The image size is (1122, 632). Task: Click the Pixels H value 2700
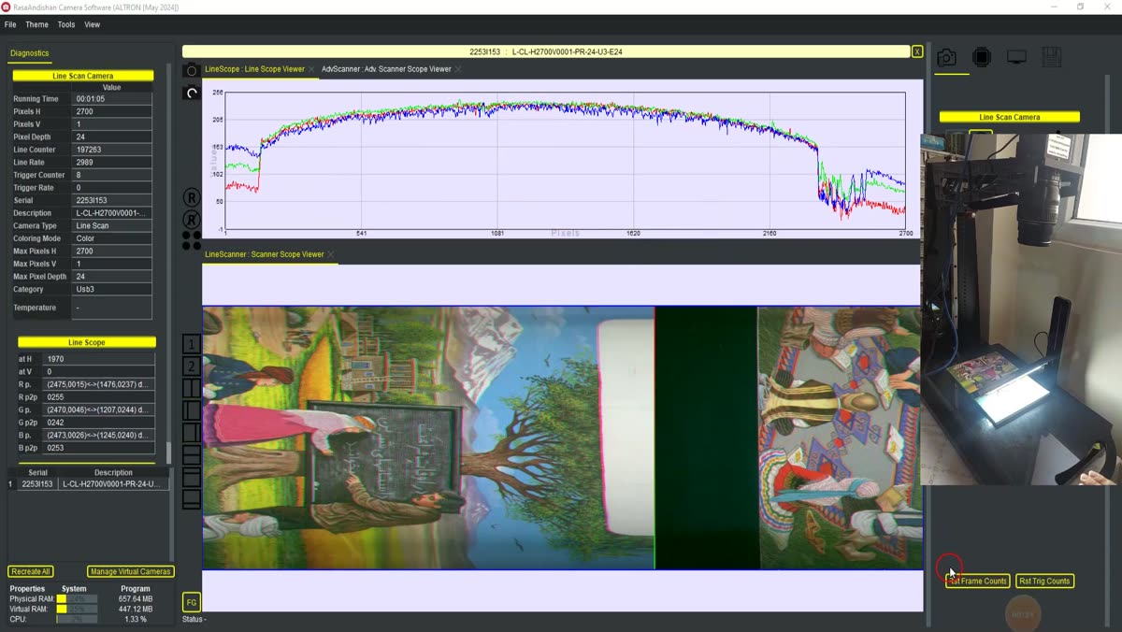pyautogui.click(x=112, y=111)
